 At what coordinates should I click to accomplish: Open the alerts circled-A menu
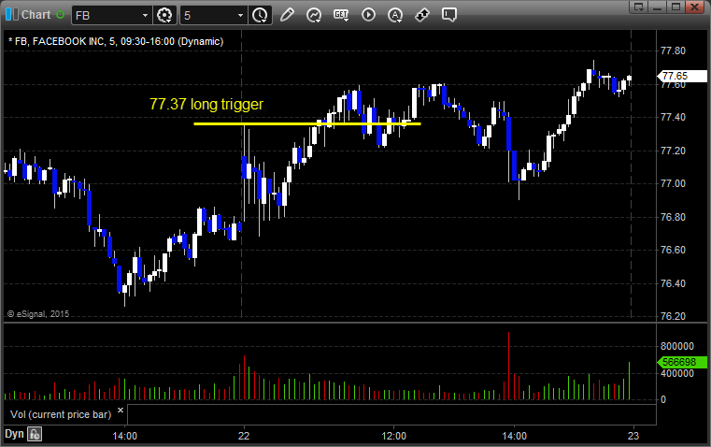pos(395,15)
